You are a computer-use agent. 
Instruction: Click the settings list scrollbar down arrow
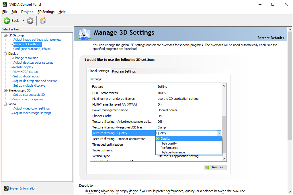click(224, 159)
